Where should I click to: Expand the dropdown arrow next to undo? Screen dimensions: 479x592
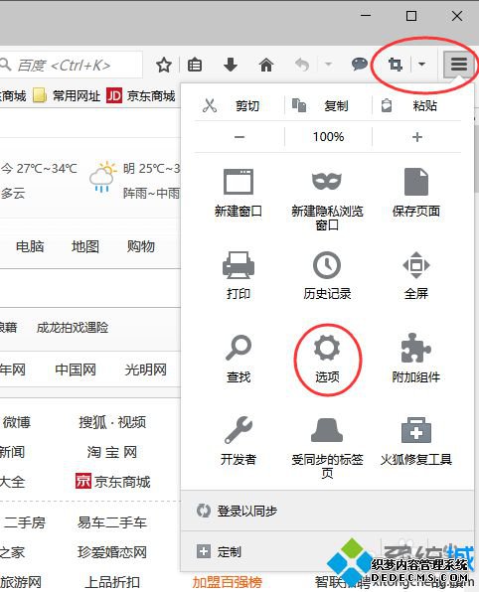328,65
